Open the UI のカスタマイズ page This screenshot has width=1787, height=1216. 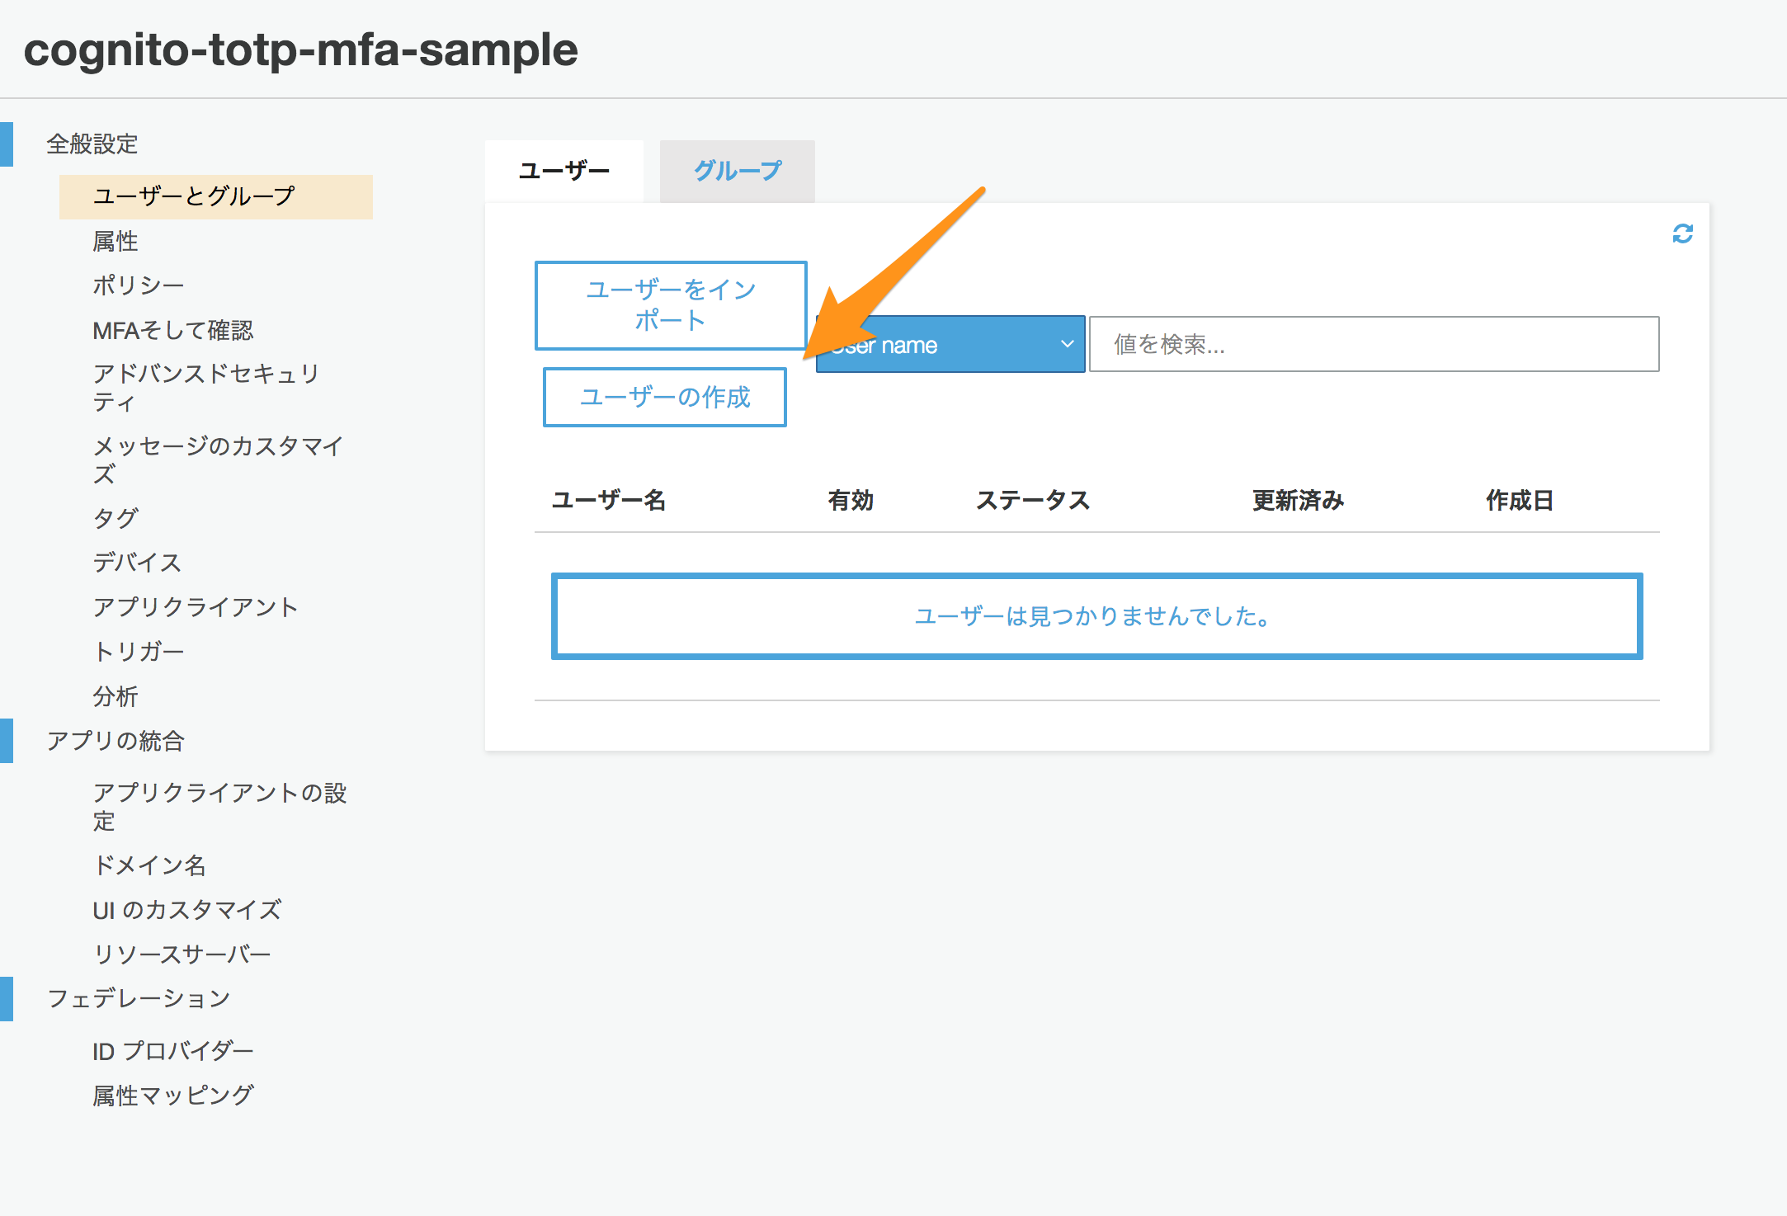coord(186,910)
